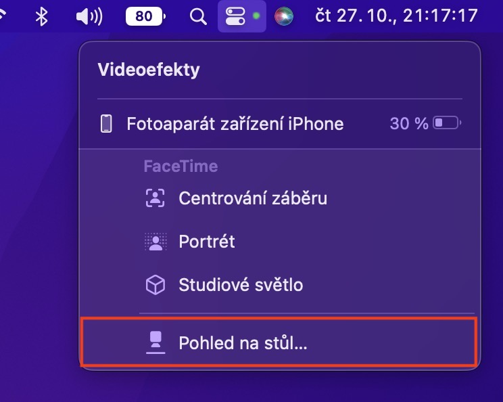Viewport: 503px width, 402px height.
Task: Click the iPhone device icon
Action: (106, 124)
